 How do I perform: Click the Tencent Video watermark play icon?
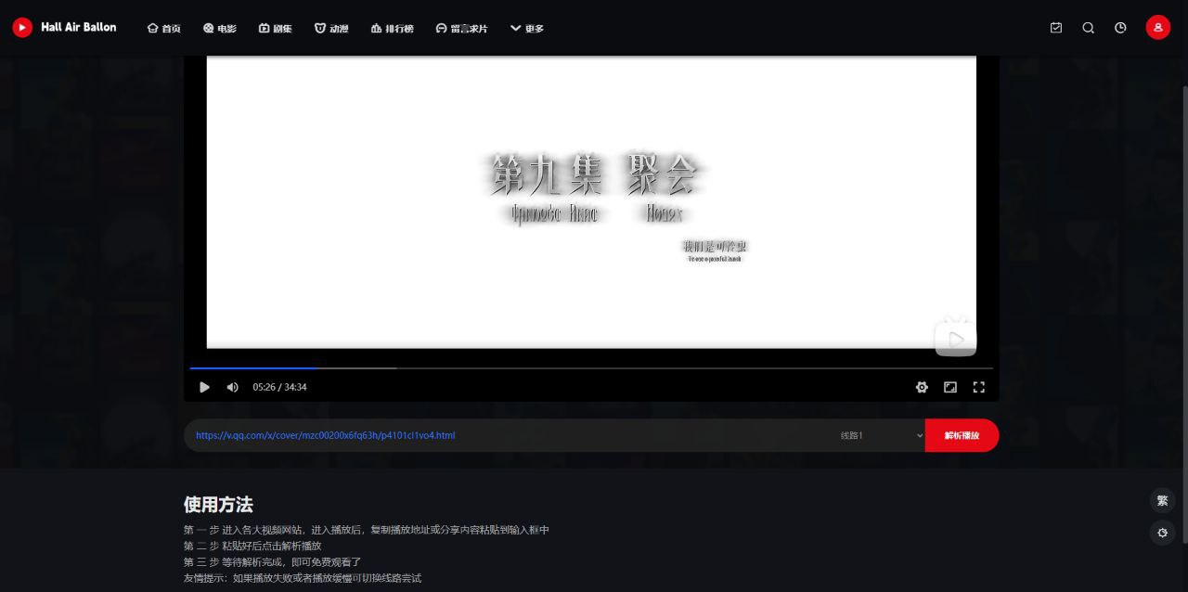(955, 338)
